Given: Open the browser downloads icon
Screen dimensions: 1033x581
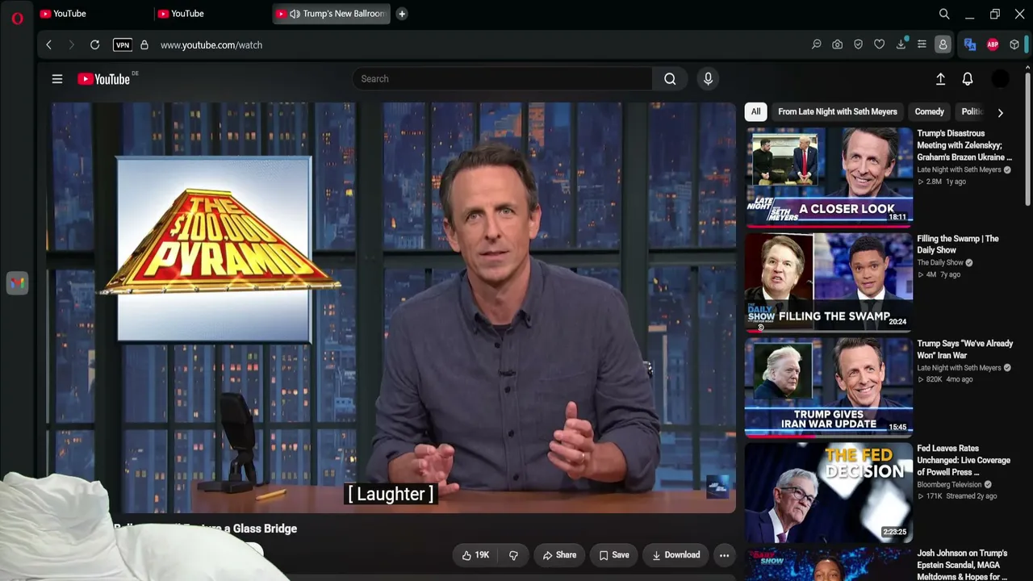Looking at the screenshot, I should pos(901,45).
